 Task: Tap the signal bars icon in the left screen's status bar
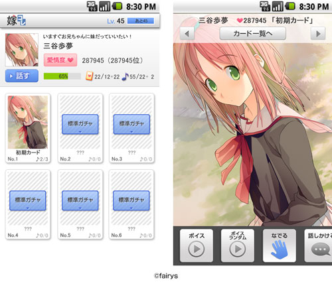pyautogui.click(x=104, y=6)
